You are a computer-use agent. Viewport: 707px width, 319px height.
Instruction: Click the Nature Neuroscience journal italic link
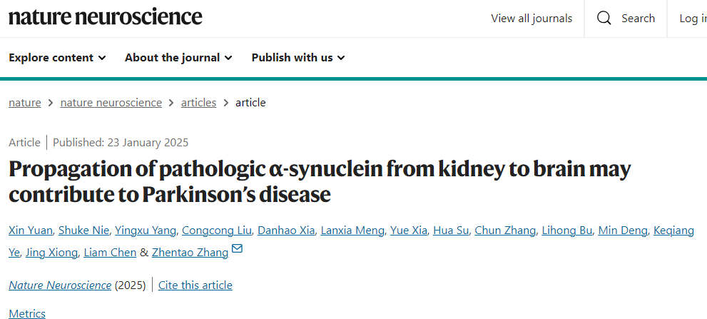(x=60, y=285)
